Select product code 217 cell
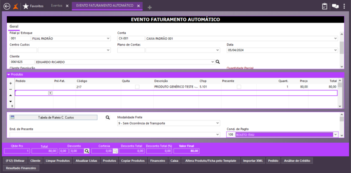This screenshot has width=351, height=173. point(98,87)
